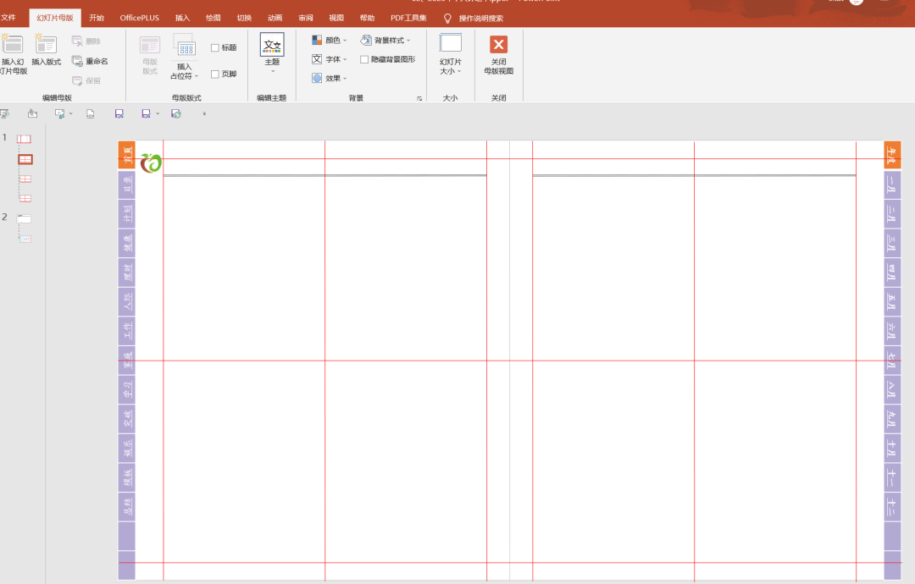Open the lightbulb 操作说明搜索 search
The image size is (915, 584).
coord(474,18)
